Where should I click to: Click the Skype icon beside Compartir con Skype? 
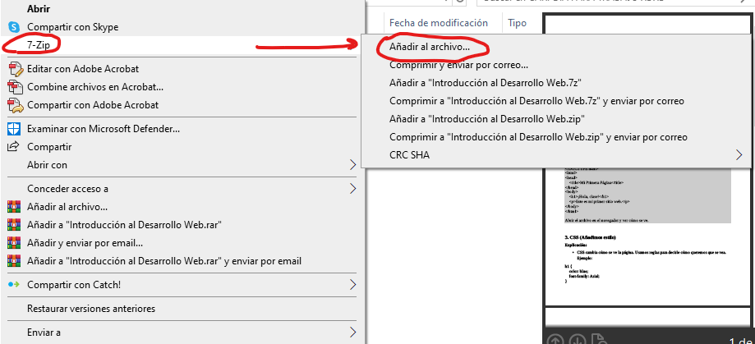(13, 27)
